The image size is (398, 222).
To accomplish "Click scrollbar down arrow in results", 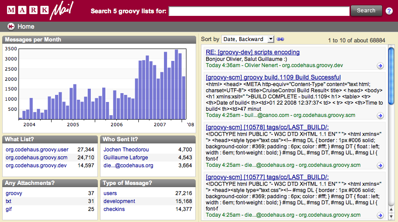I will click(391, 216).
